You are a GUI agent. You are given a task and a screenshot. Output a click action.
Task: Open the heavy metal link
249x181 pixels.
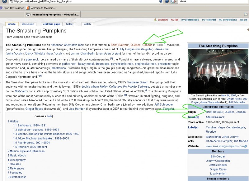click(86, 64)
